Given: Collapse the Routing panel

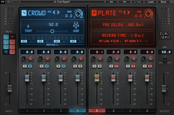Looking at the screenshot, I should (57, 45).
